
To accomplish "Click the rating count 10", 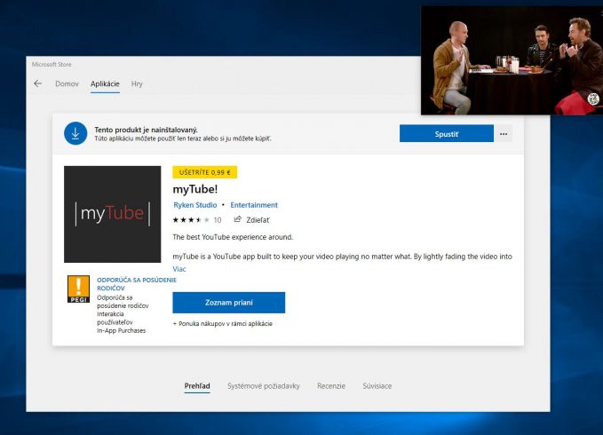I will click(218, 220).
